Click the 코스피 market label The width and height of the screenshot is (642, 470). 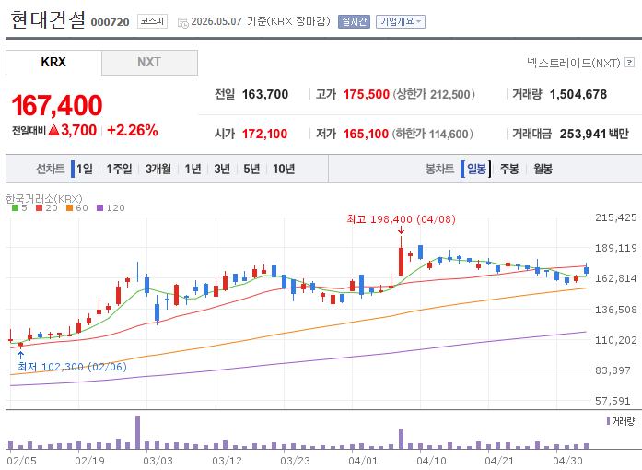click(x=152, y=21)
